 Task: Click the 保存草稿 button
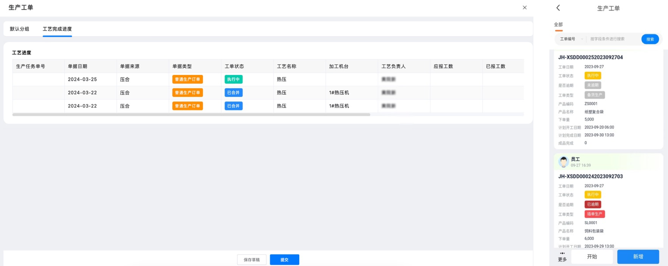click(252, 260)
